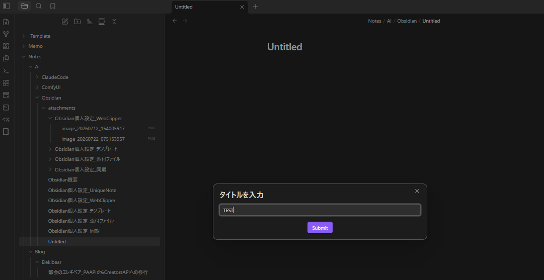
Task: Open the Obsidian breadcrumb link
Action: pyautogui.click(x=407, y=21)
